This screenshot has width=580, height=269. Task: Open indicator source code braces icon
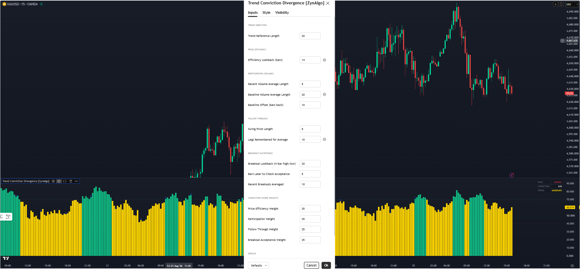65,181
